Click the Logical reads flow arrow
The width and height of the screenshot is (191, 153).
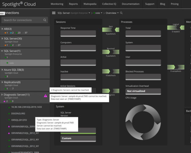tap(176, 28)
